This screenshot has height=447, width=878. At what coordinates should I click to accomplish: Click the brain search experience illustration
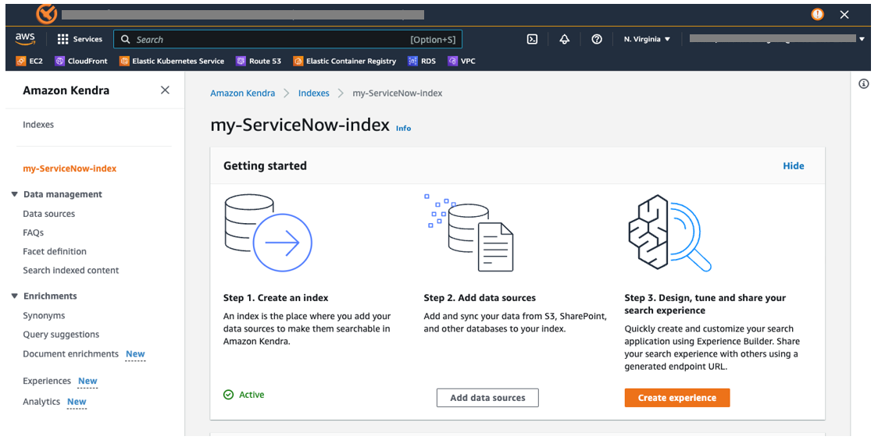tap(669, 232)
